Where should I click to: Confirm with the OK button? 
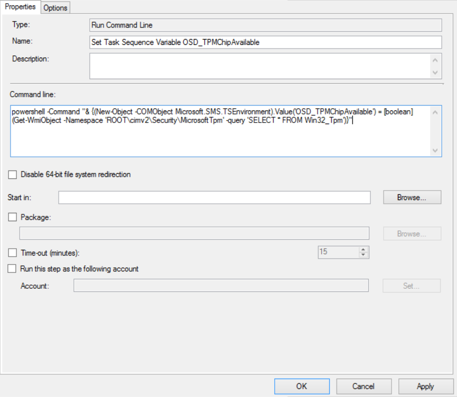pyautogui.click(x=302, y=386)
